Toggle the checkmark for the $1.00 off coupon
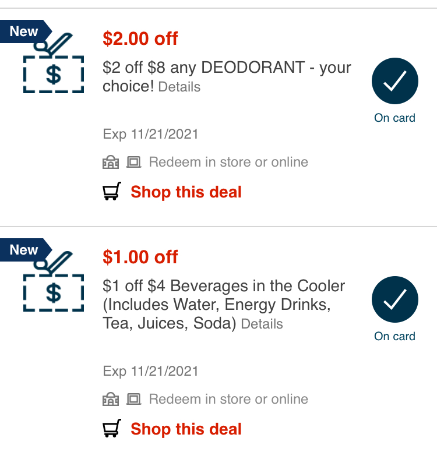Viewport: 437px width, 459px height. 394,300
